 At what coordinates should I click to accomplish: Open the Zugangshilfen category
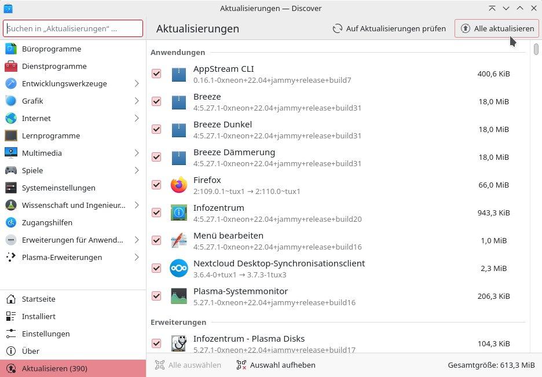(47, 223)
